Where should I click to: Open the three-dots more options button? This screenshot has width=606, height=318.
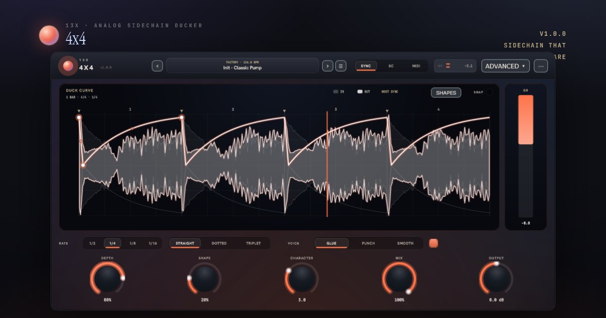[x=541, y=66]
